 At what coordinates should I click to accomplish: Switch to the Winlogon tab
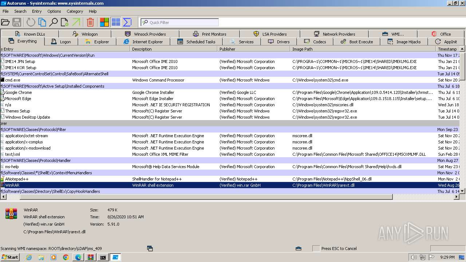[86, 34]
